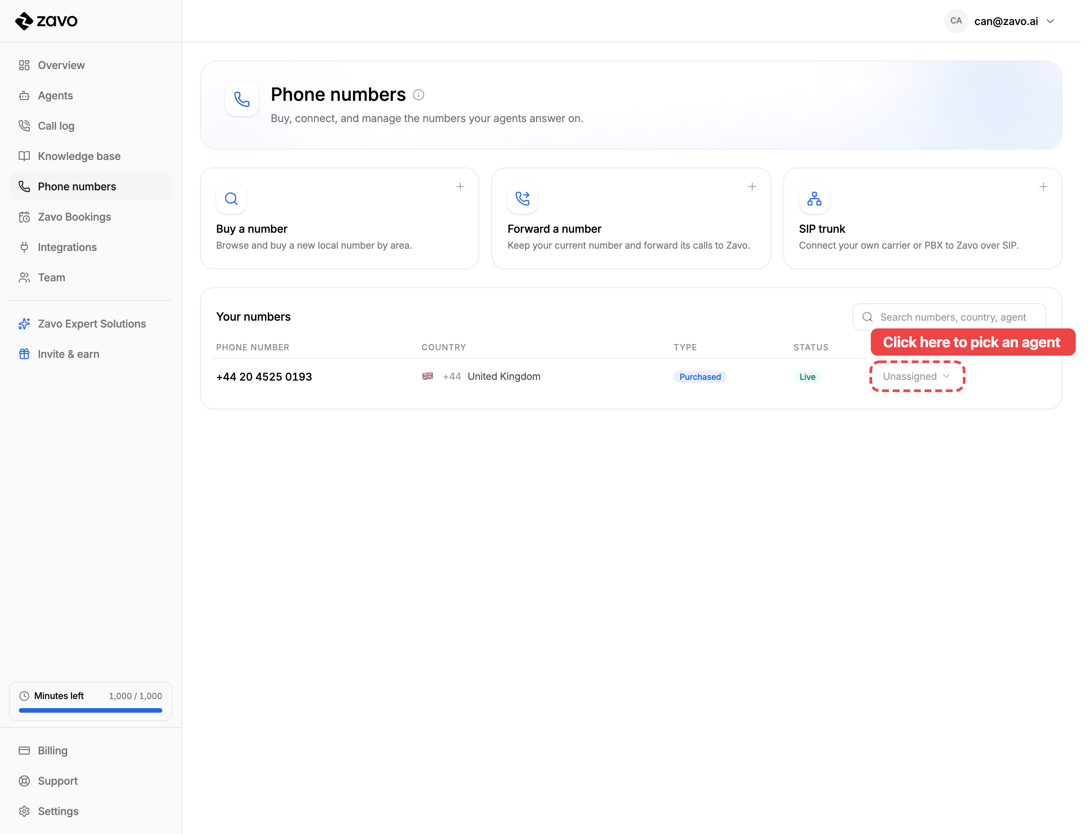The width and height of the screenshot is (1092, 834).
Task: Click the Live status badge
Action: (x=808, y=377)
